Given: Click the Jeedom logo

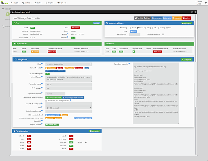Looking at the screenshot, I should coord(4,3).
